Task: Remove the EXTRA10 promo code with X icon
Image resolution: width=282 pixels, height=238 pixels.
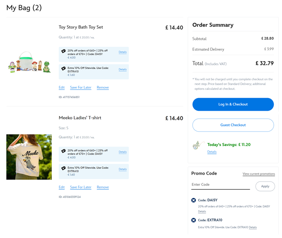Action: 193,220
